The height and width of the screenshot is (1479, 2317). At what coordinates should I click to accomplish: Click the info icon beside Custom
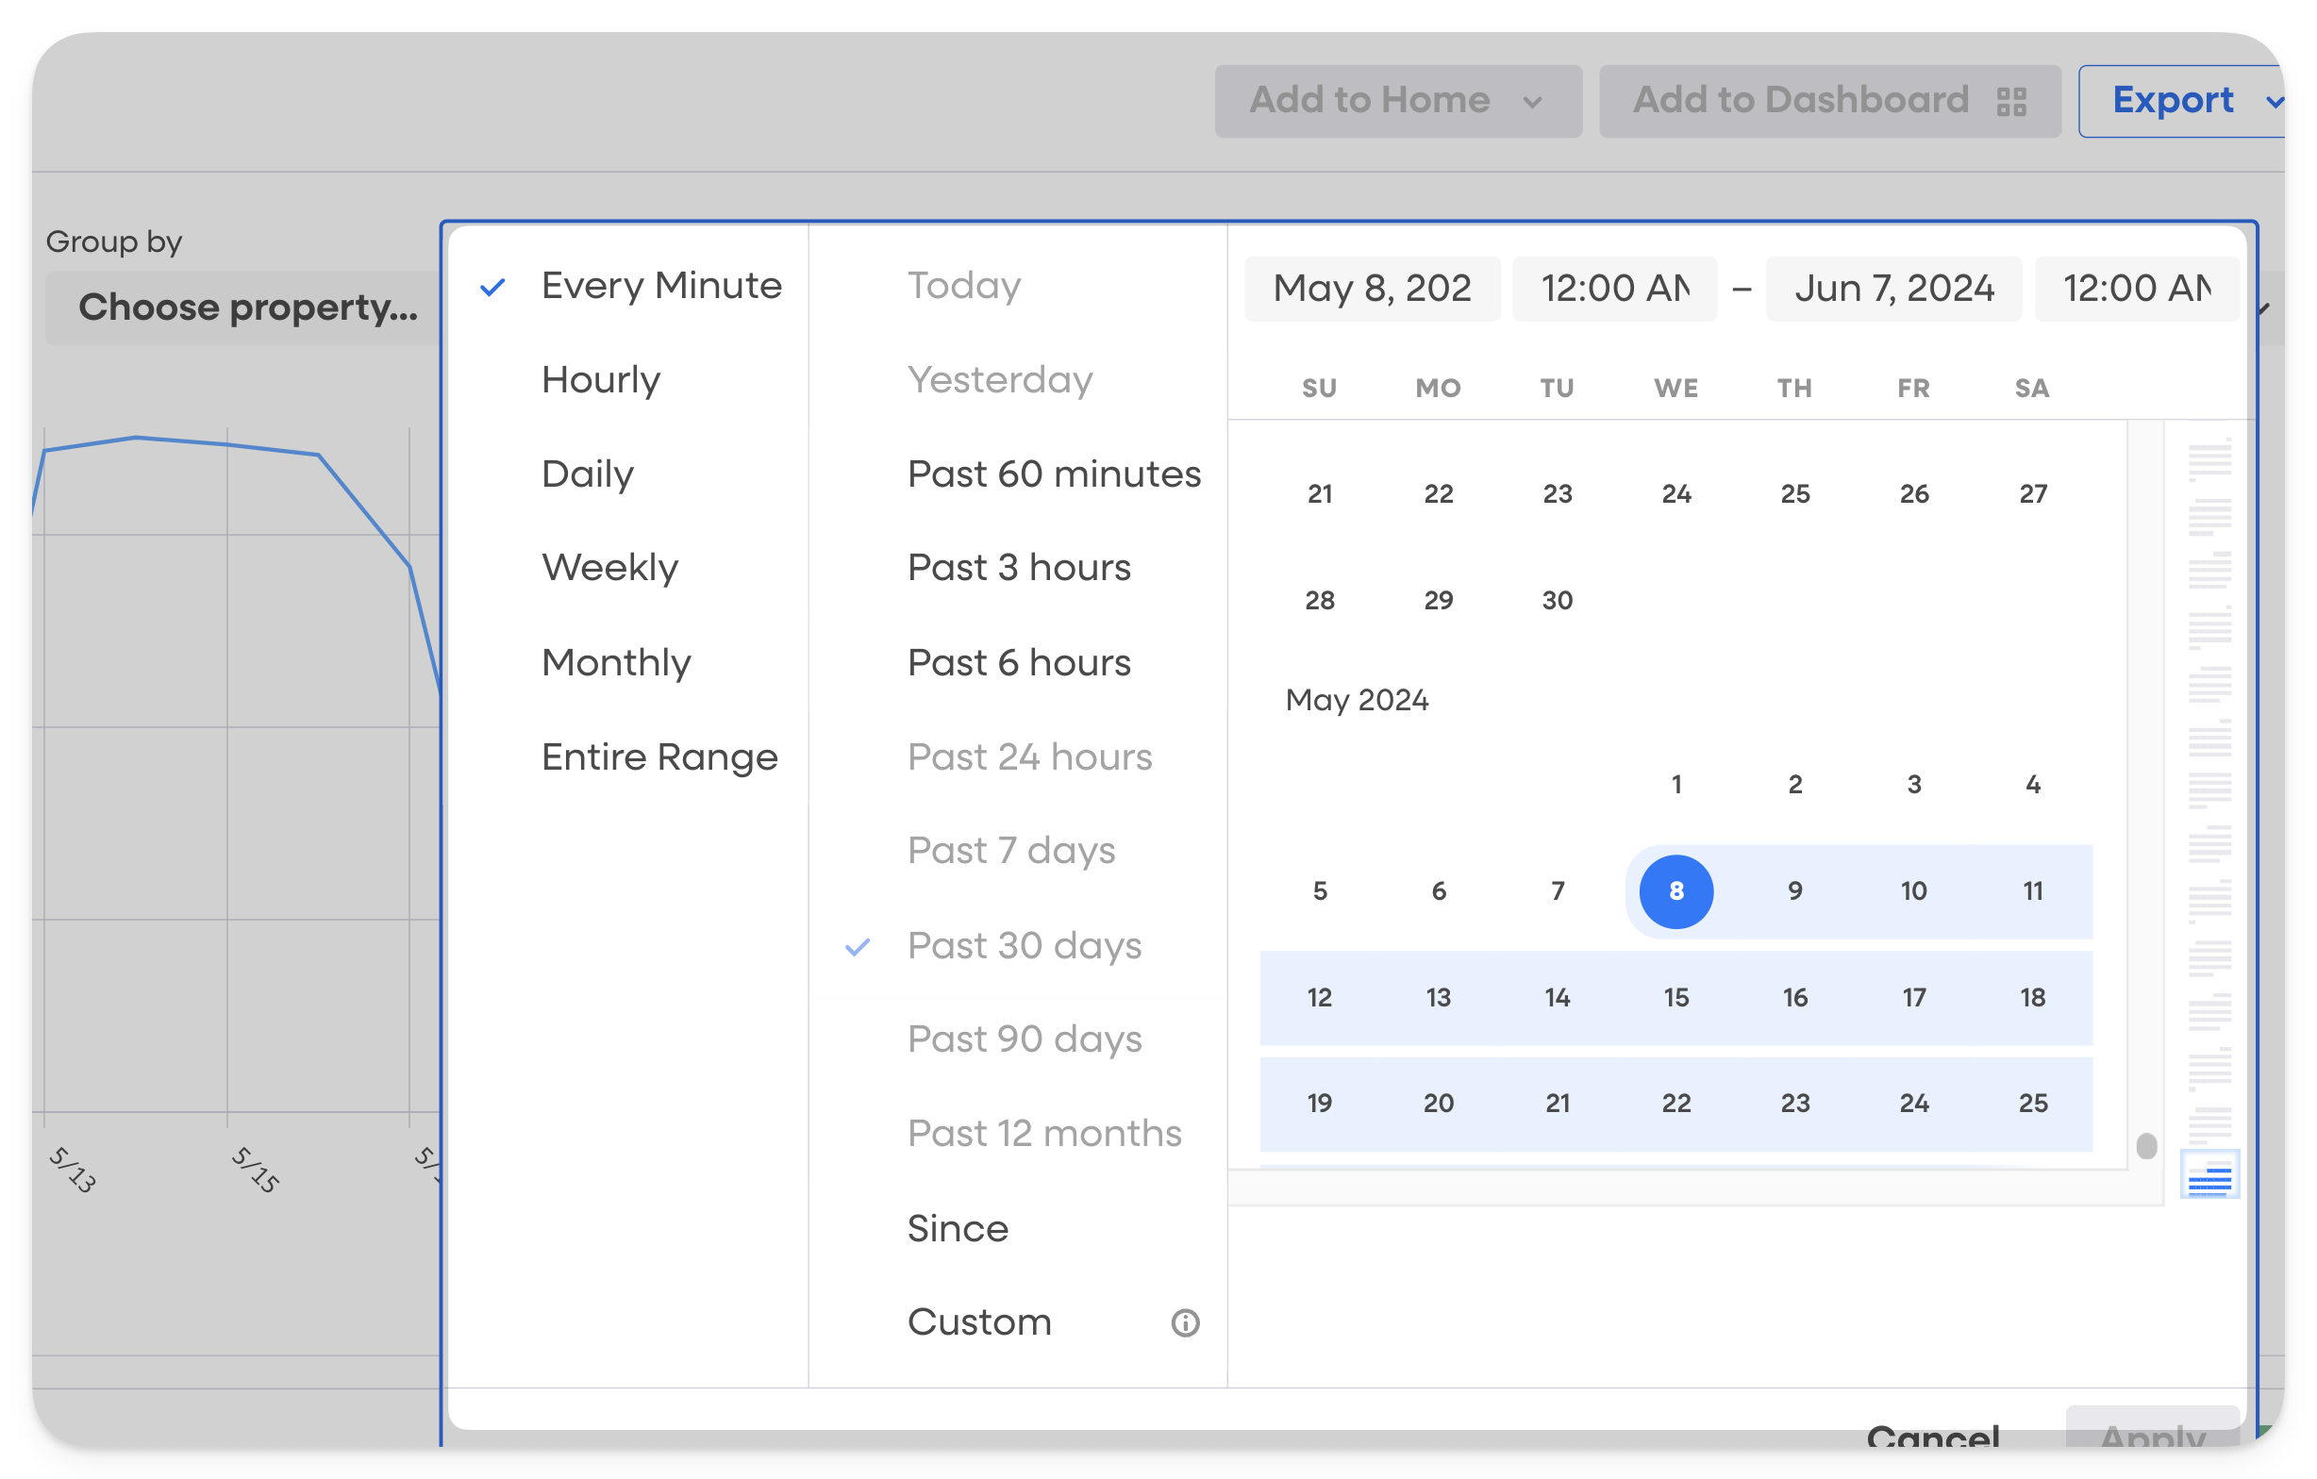(x=1185, y=1323)
